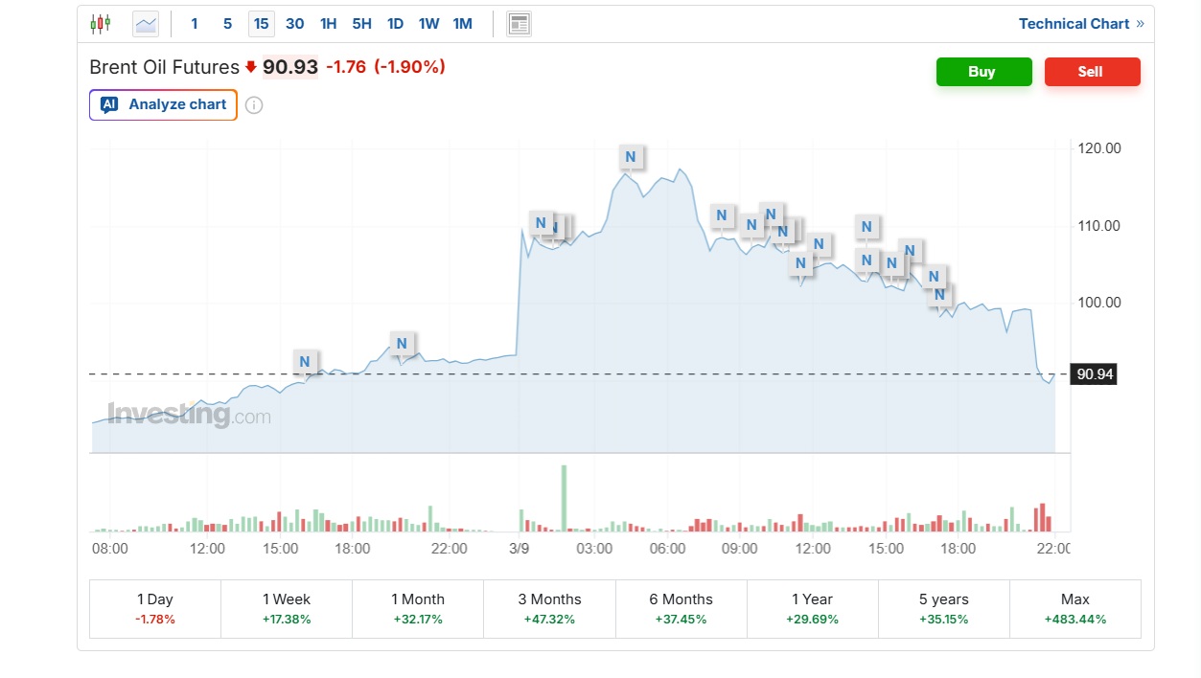Click the news marker near 19:00 on first day
The image size is (1201, 678).
click(402, 343)
